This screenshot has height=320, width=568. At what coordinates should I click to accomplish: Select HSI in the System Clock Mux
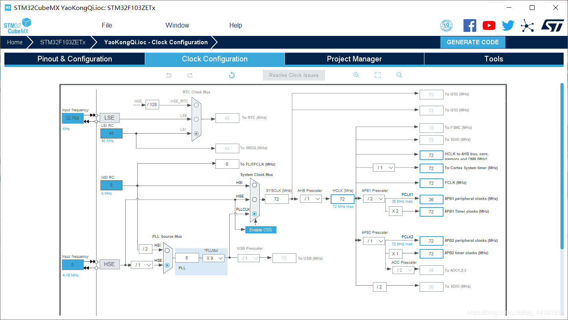[254, 185]
